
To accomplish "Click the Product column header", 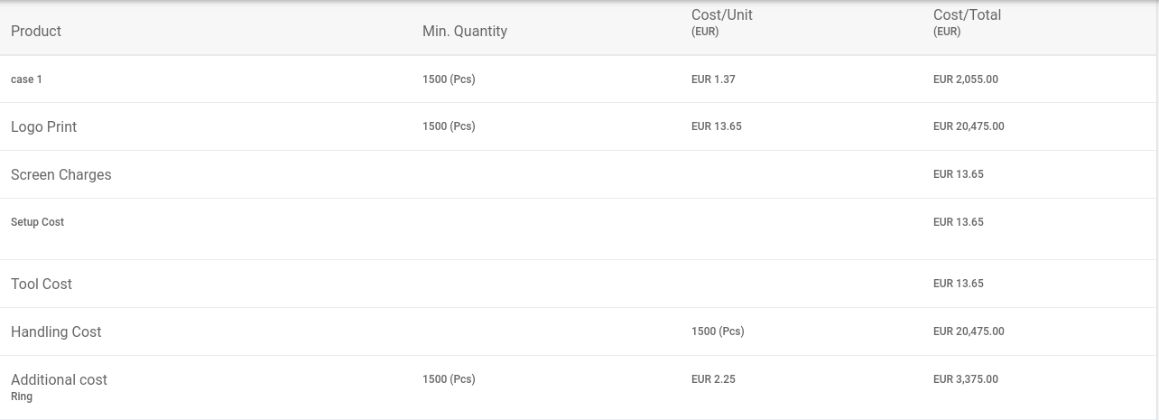I will [36, 31].
